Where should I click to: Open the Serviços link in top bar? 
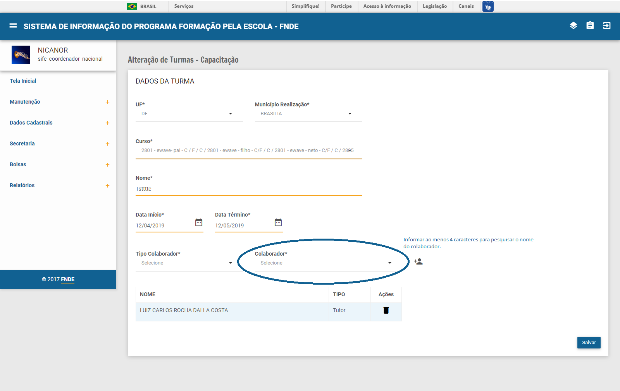click(184, 6)
